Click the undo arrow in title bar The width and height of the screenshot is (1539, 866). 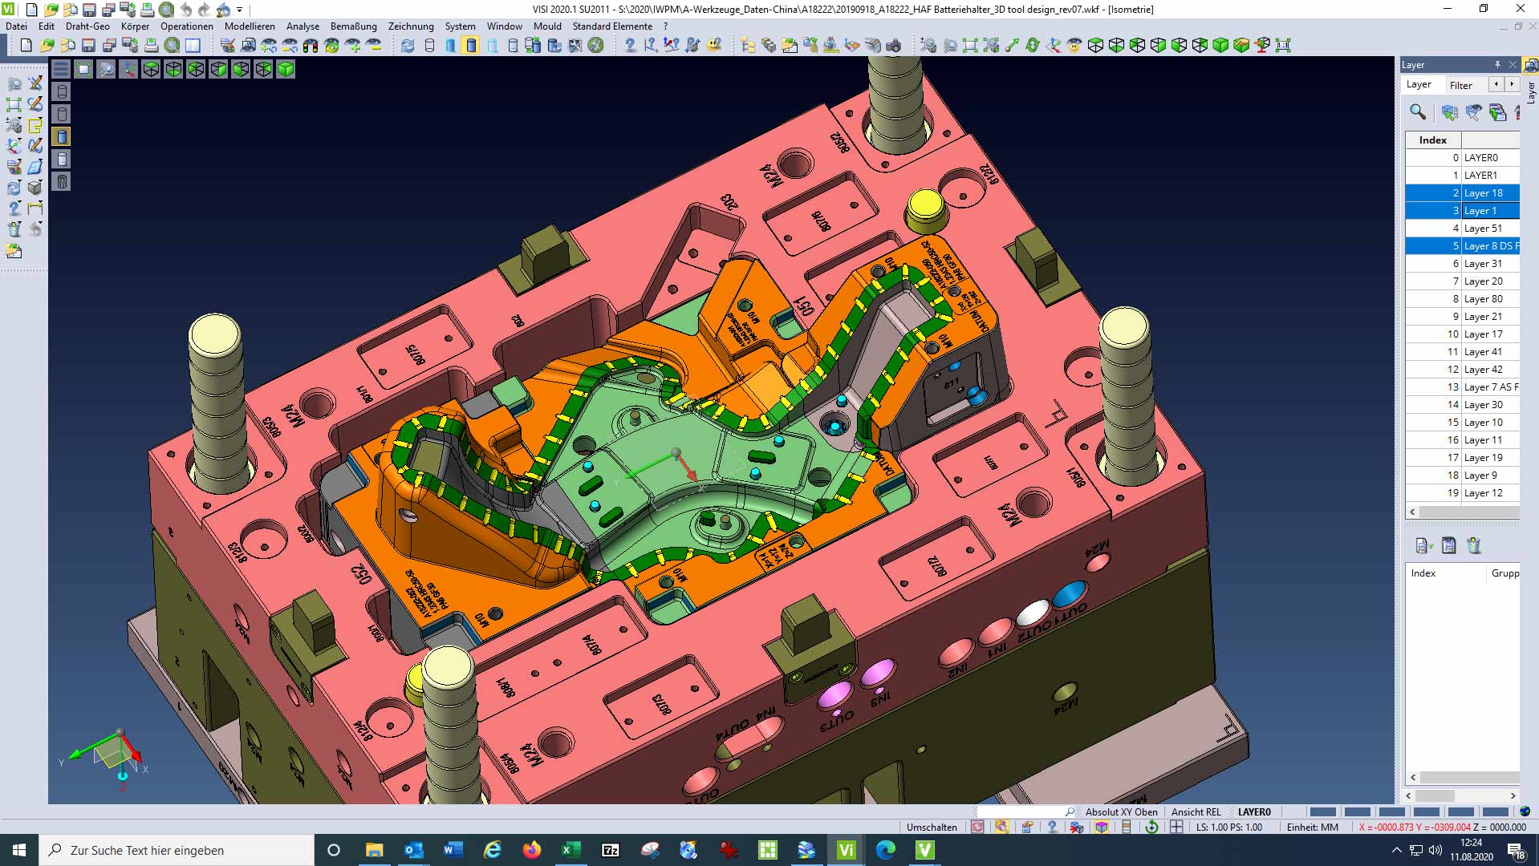[186, 10]
